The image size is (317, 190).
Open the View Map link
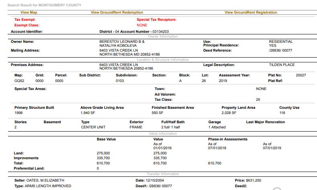tap(29, 12)
